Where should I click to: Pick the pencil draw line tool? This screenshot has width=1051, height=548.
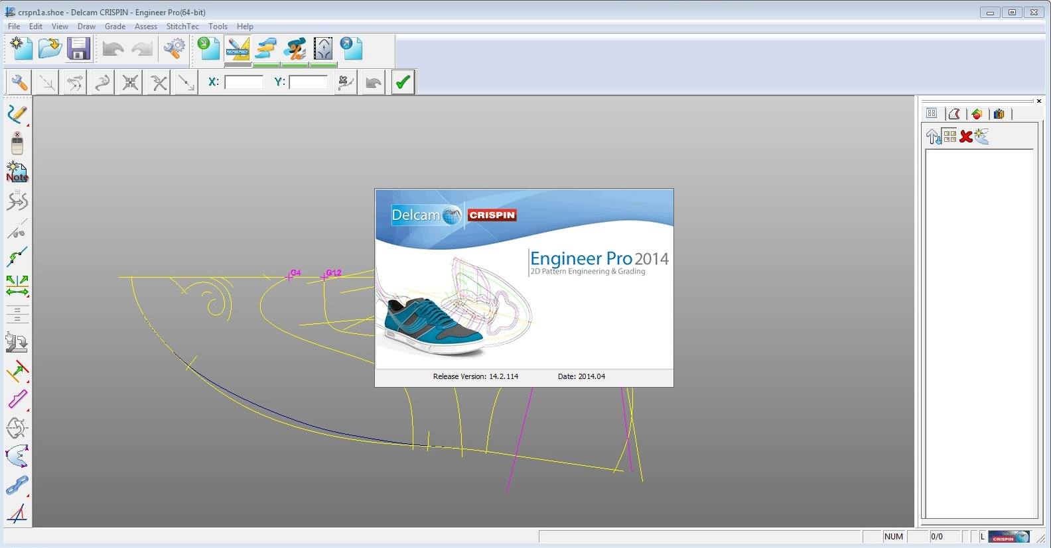click(17, 114)
